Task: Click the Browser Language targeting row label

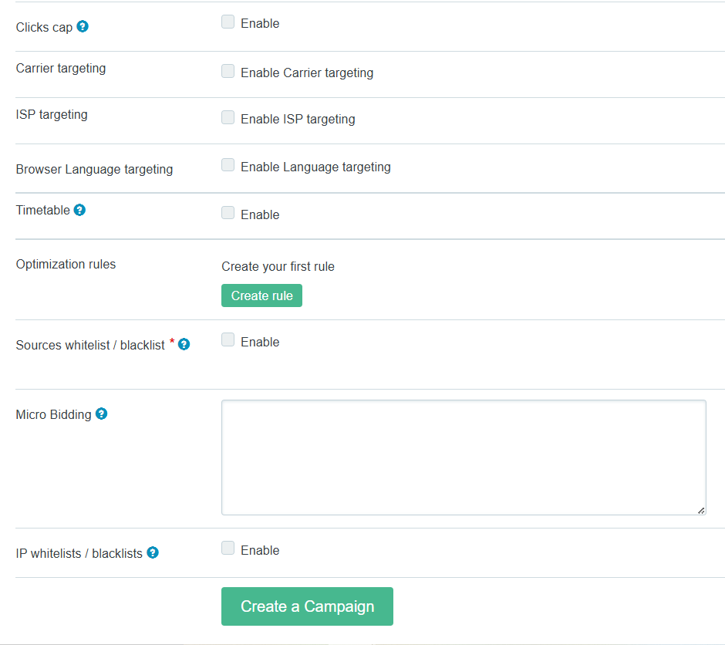Action: (x=94, y=169)
